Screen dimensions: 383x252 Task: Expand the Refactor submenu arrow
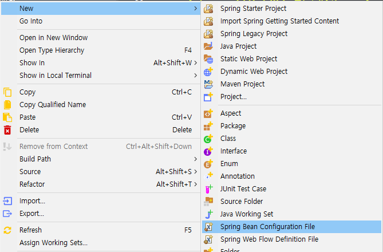coord(195,184)
